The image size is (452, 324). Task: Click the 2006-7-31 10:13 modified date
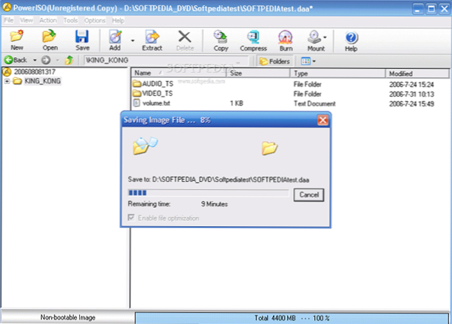click(x=411, y=94)
